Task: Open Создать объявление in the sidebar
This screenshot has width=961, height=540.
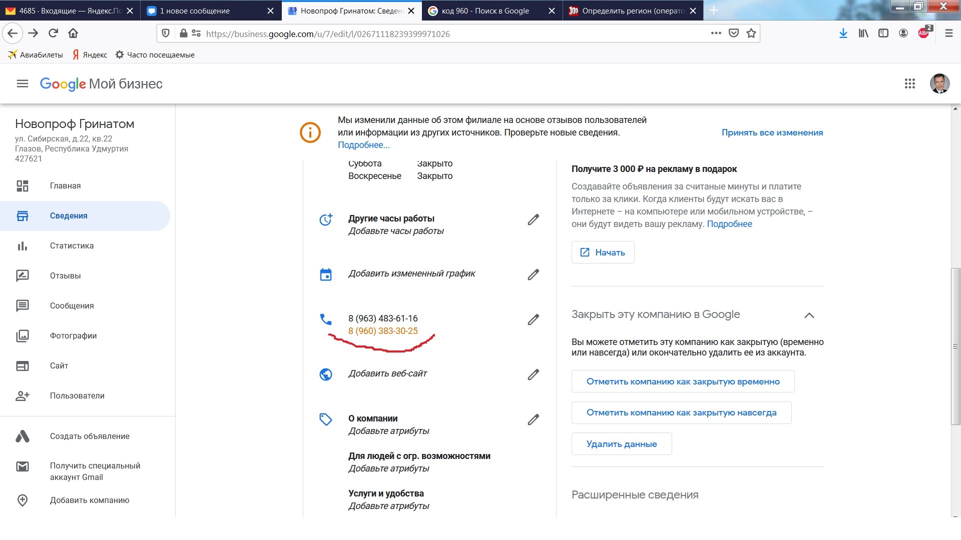Action: (x=85, y=436)
